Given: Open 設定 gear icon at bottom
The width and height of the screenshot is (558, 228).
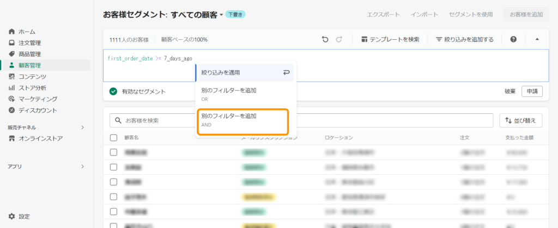Looking at the screenshot, I should 12,216.
